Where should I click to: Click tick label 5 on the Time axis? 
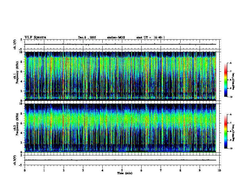122,170
